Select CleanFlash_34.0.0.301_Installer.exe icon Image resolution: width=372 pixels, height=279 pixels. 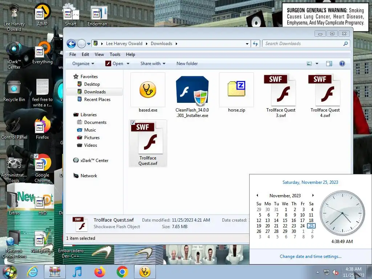point(192,90)
